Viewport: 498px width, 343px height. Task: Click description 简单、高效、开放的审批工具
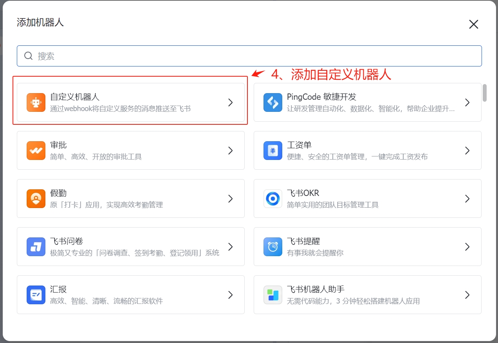pyautogui.click(x=96, y=157)
